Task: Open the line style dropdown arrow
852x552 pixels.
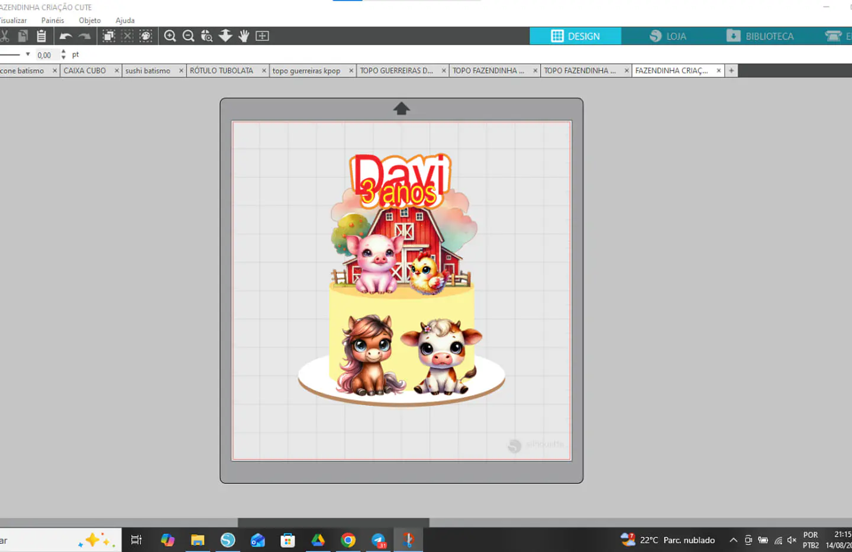Action: pyautogui.click(x=28, y=54)
